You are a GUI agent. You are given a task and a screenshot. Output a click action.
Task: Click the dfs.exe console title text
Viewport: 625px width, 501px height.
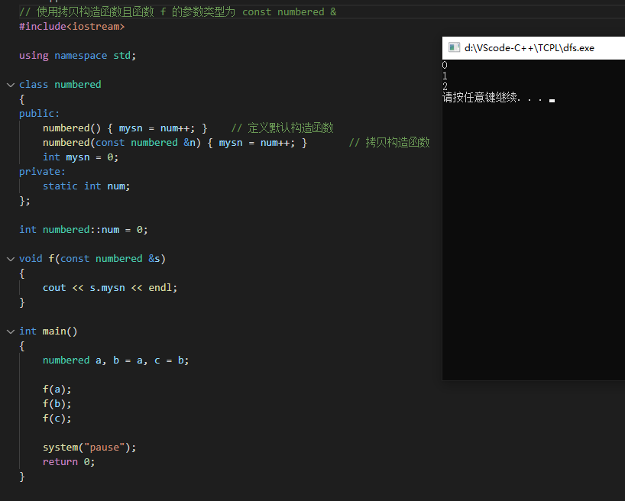click(x=529, y=48)
